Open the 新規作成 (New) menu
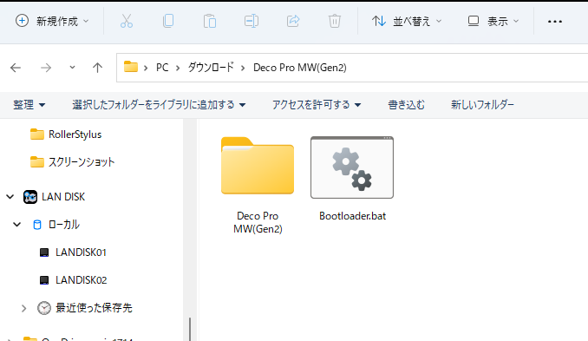Image resolution: width=588 pixels, height=341 pixels. tap(52, 21)
